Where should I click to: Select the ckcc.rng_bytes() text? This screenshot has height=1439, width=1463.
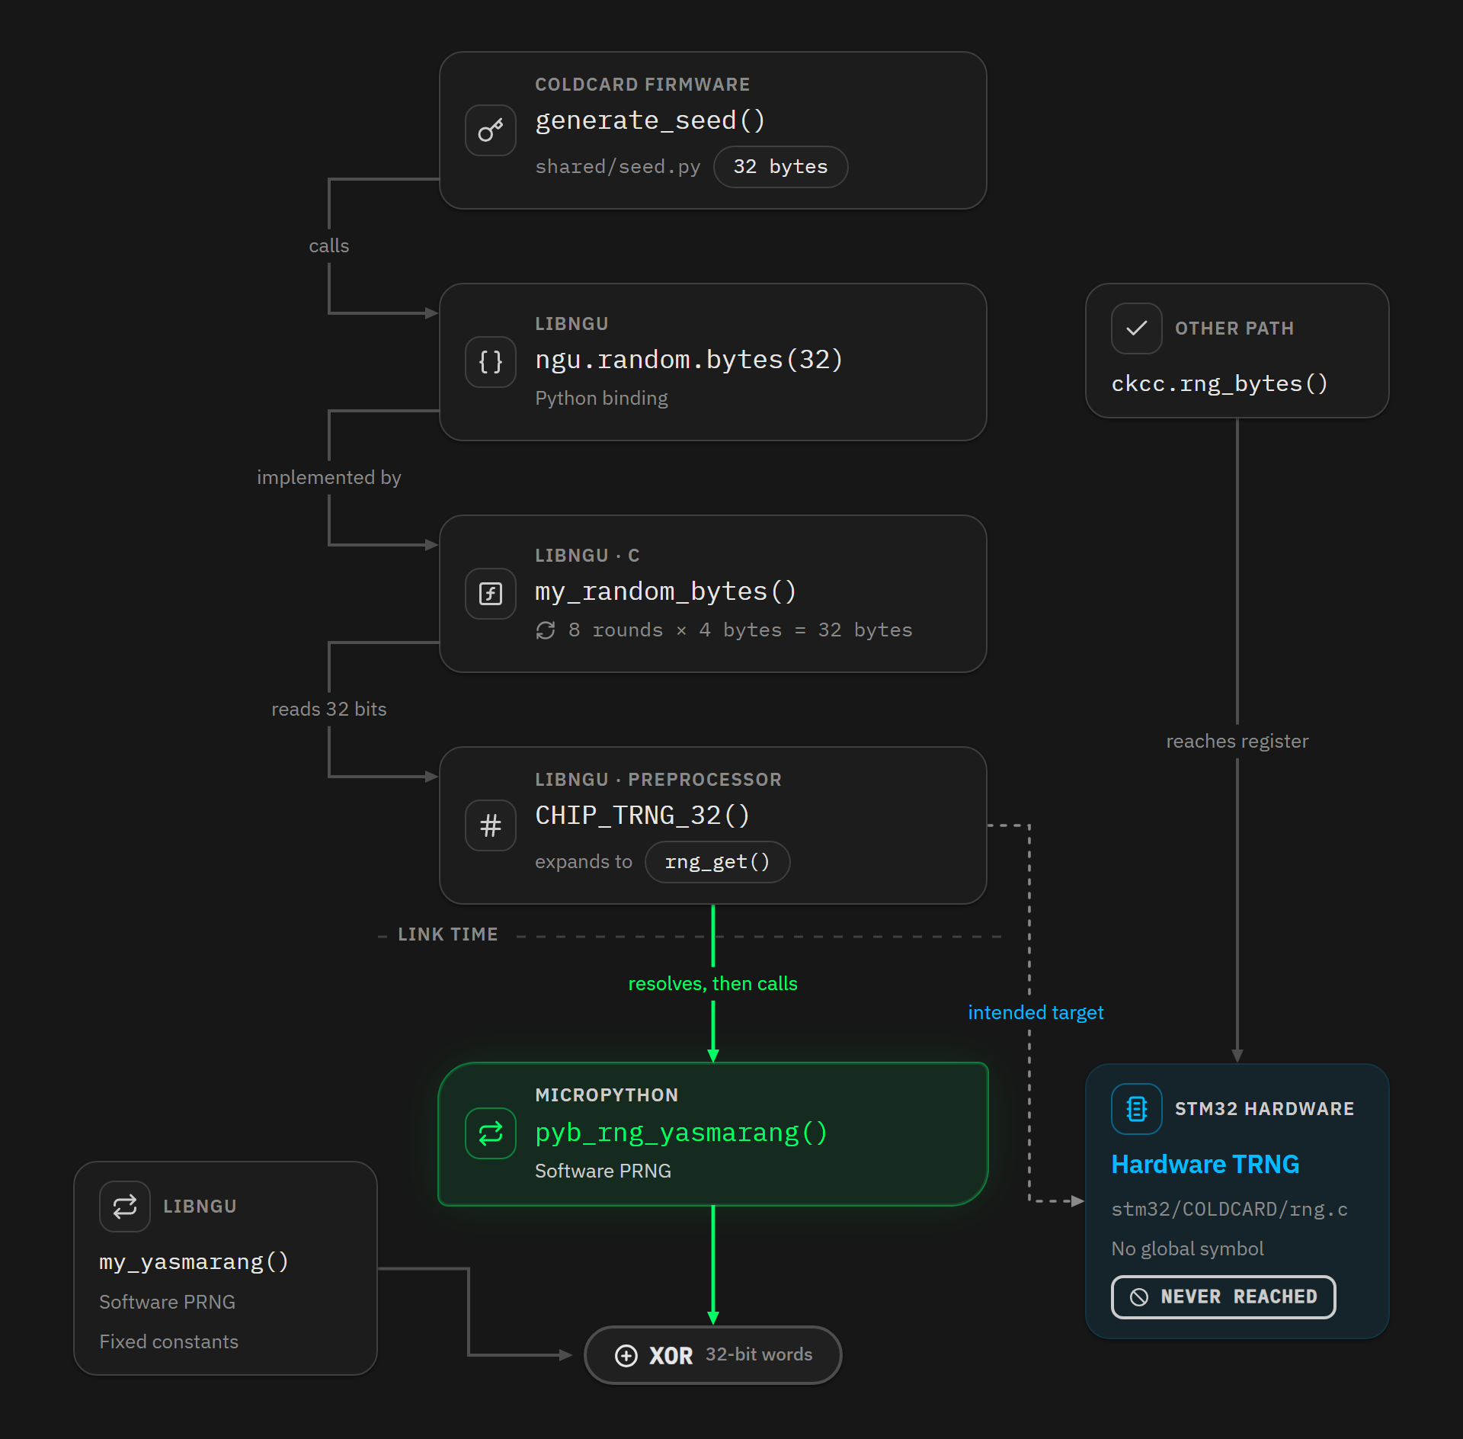pyautogui.click(x=1220, y=383)
